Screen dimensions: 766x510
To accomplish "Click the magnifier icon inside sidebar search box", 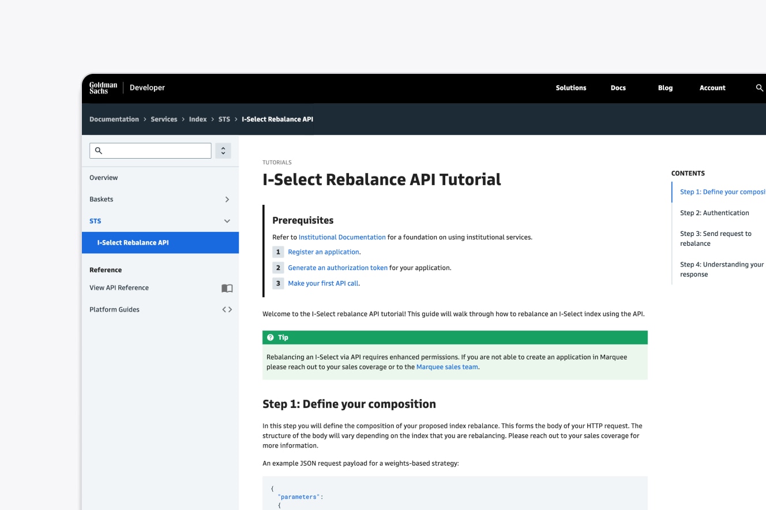I will pos(99,151).
